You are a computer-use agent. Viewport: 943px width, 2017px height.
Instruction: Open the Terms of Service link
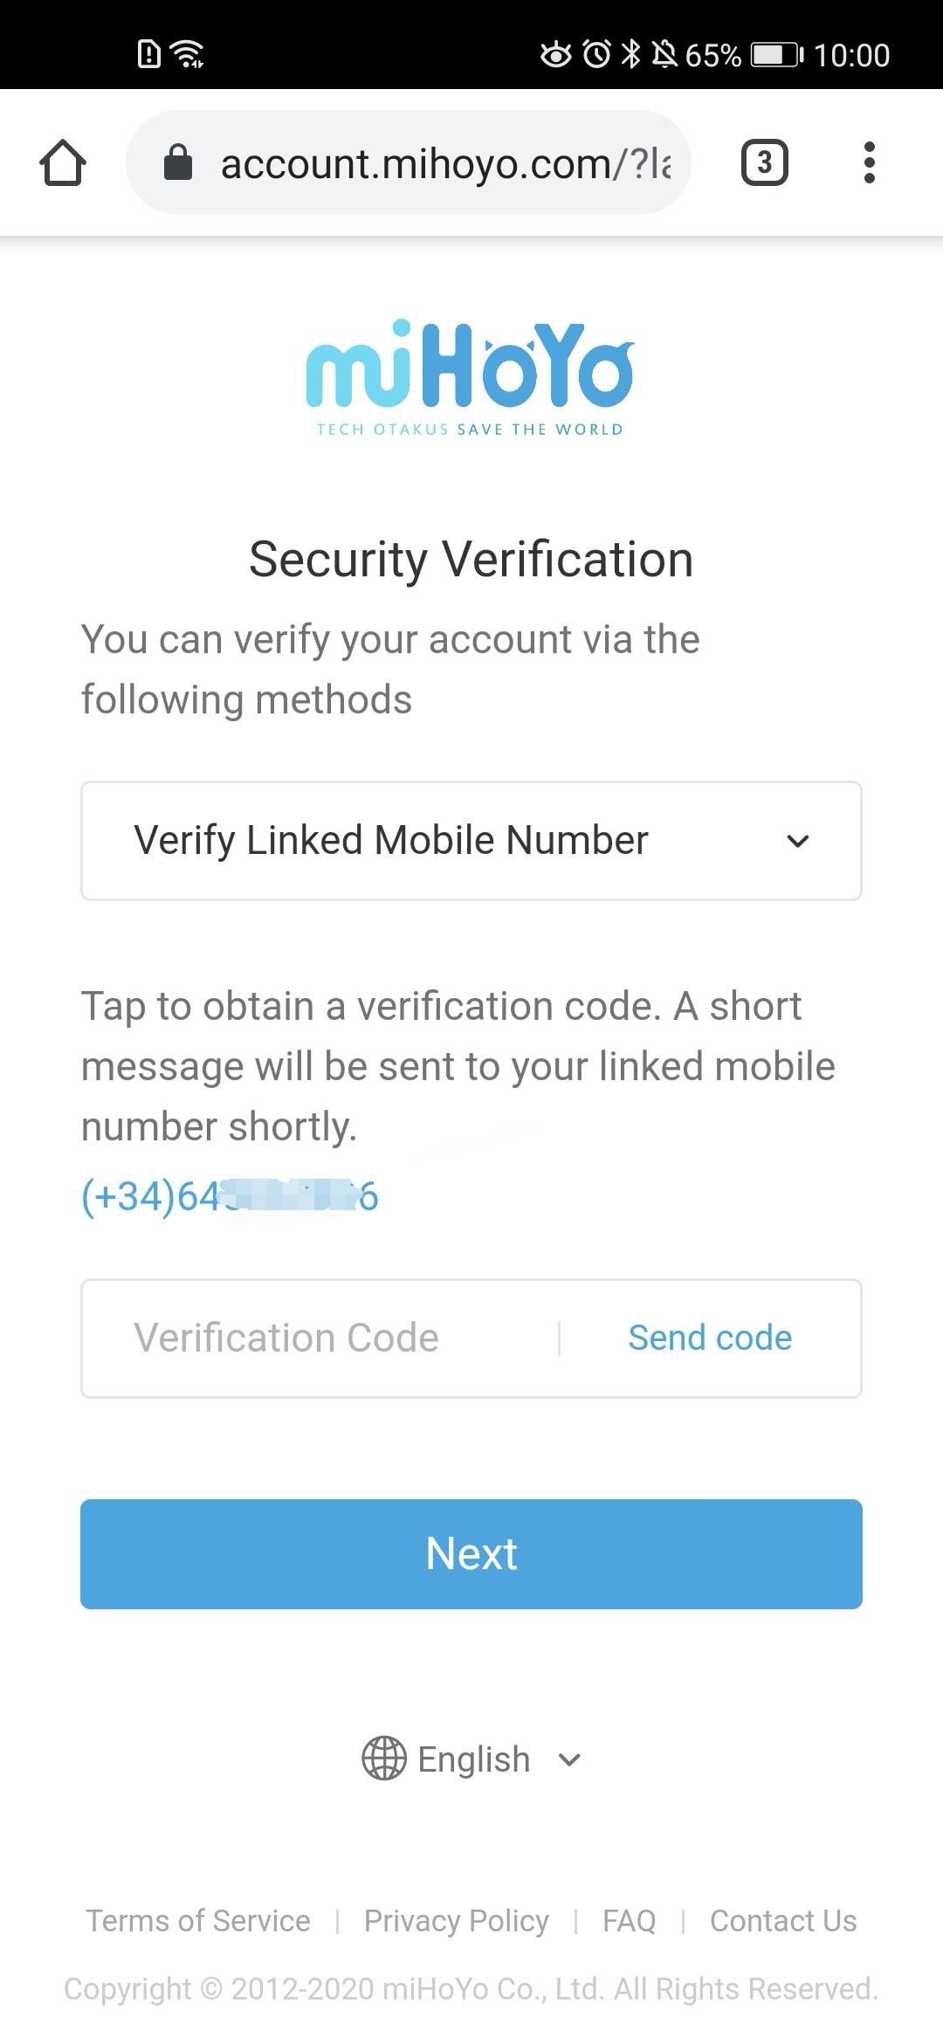coord(198,1921)
